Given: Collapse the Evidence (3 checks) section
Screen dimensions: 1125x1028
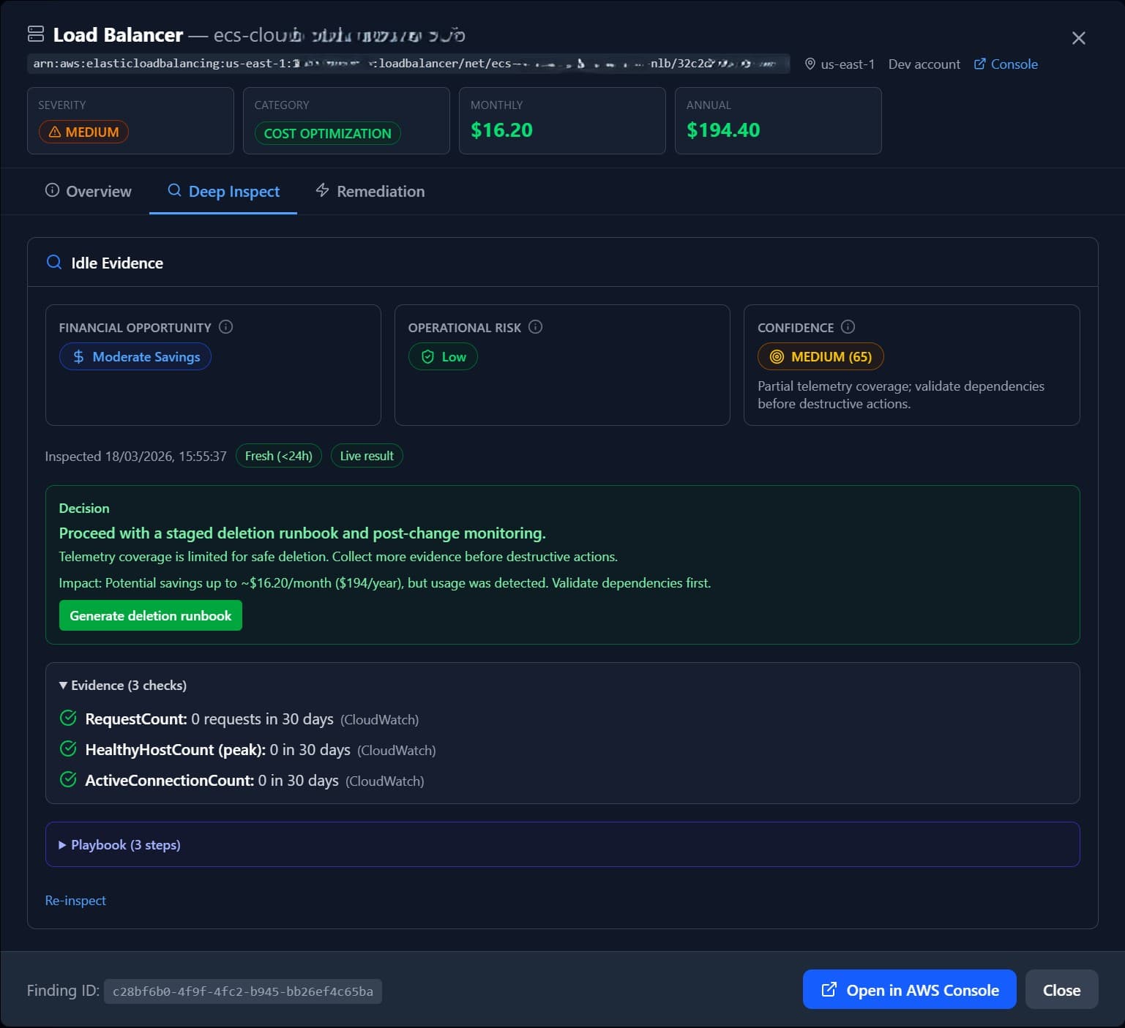Looking at the screenshot, I should (x=123, y=686).
